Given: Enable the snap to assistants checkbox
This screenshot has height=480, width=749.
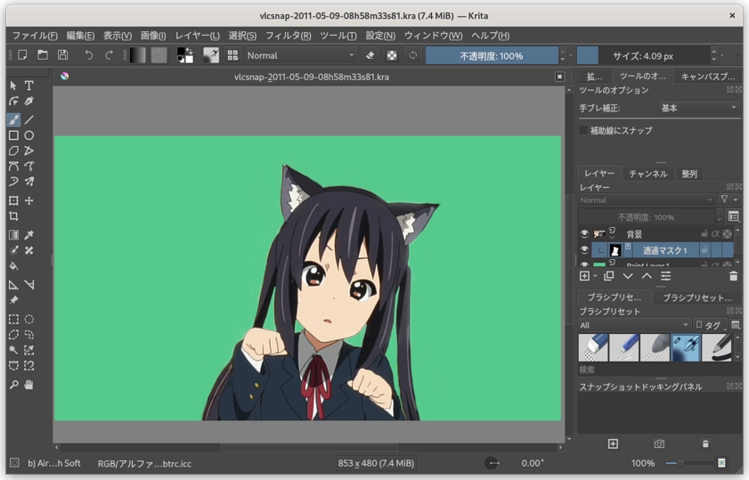Looking at the screenshot, I should 583,130.
